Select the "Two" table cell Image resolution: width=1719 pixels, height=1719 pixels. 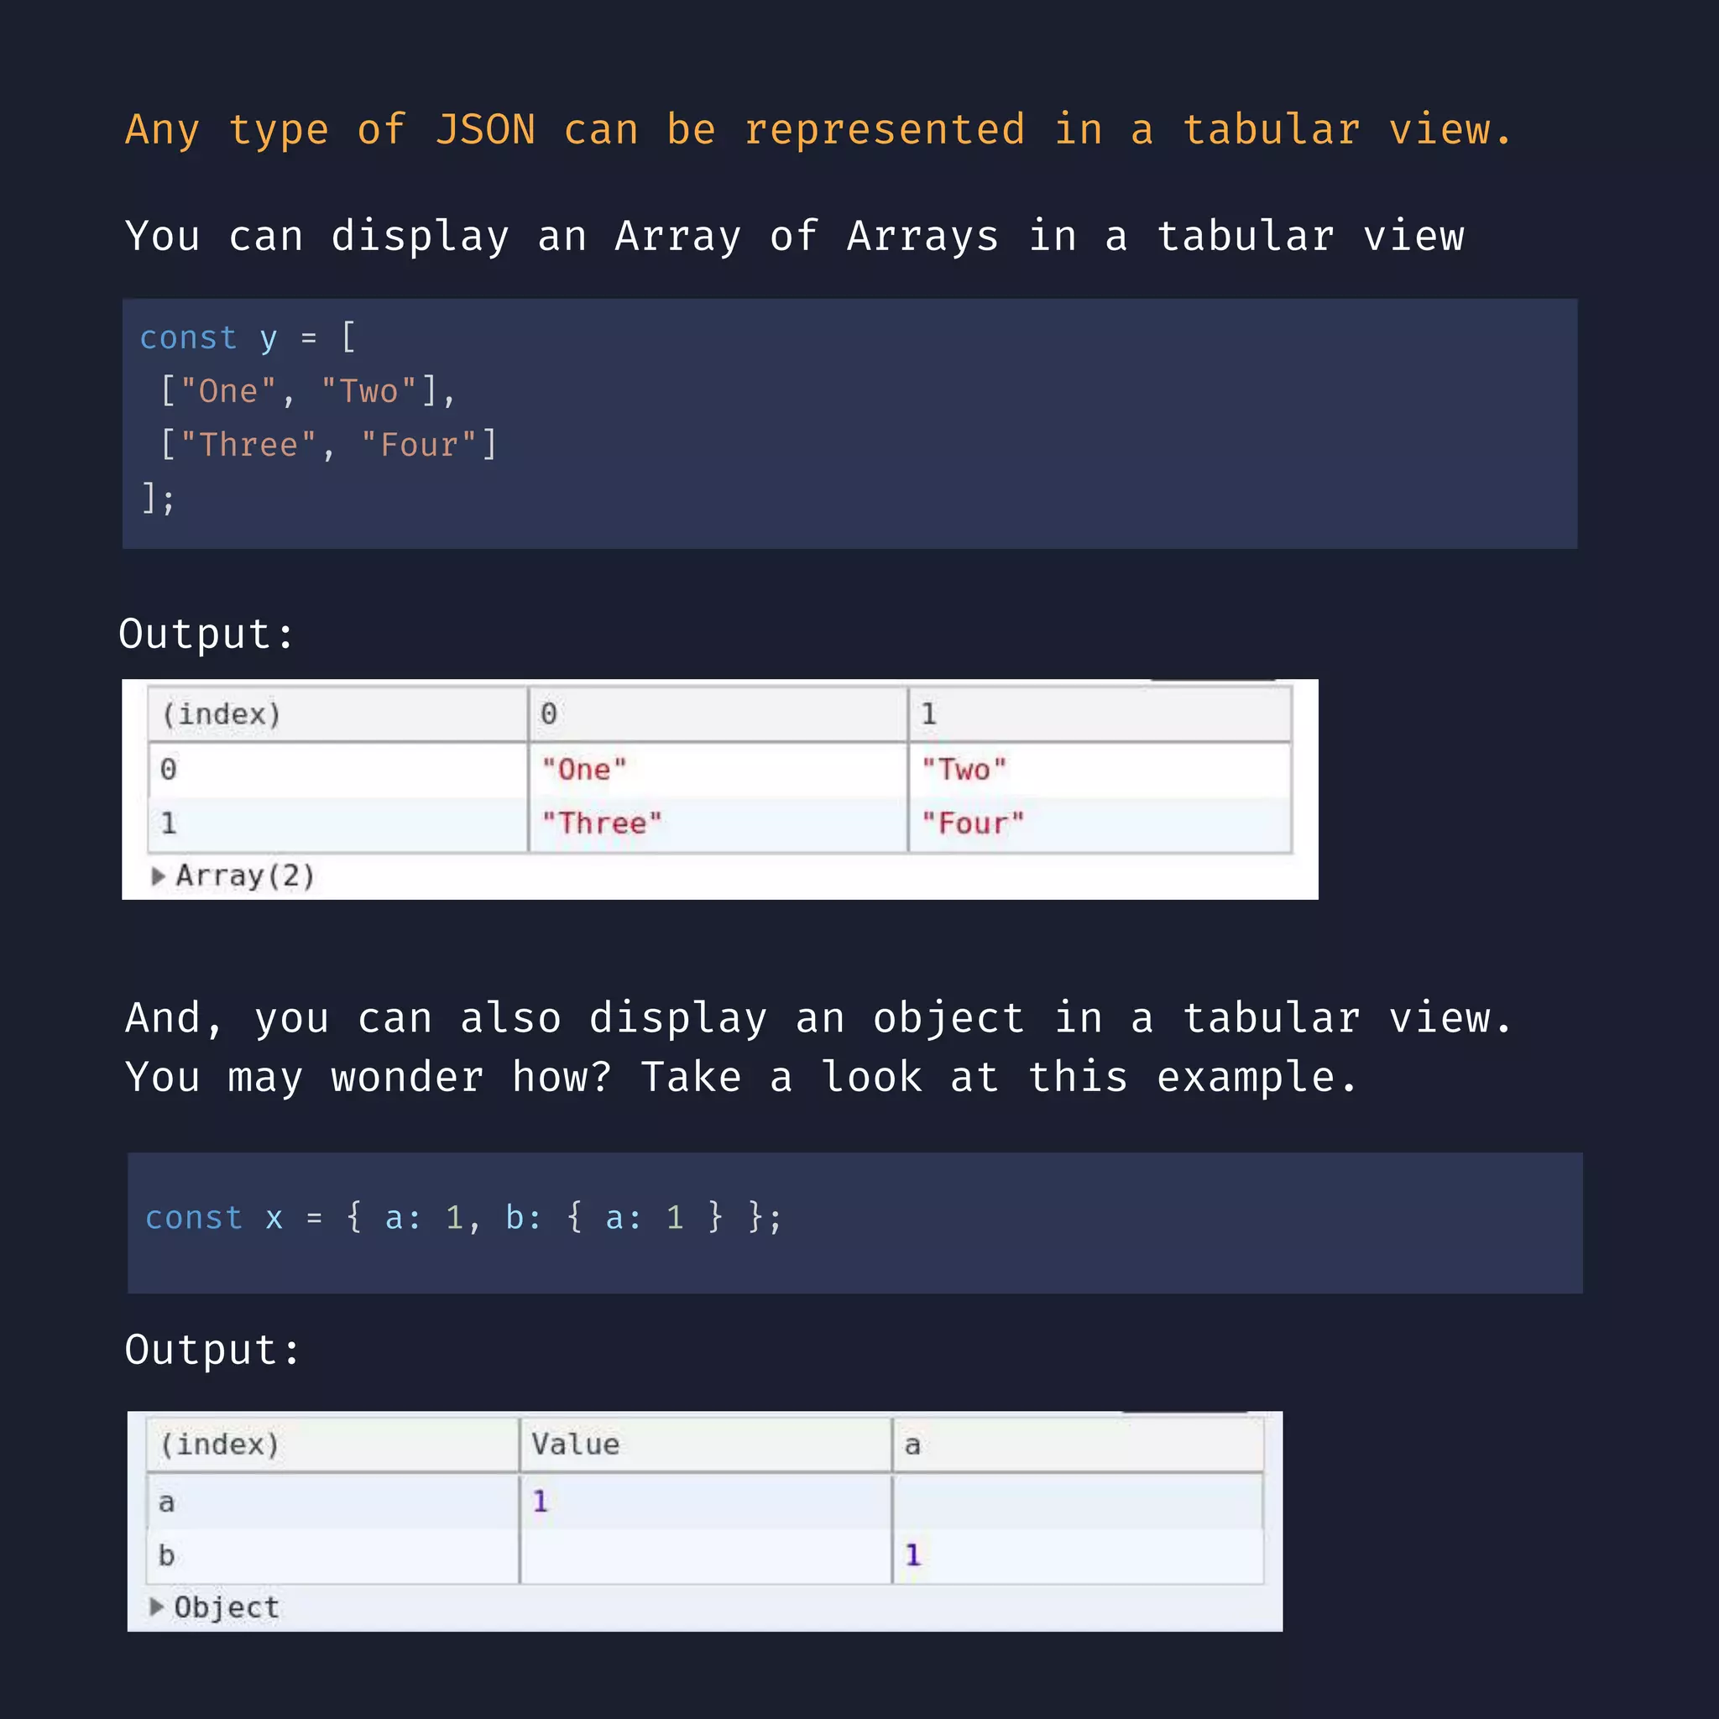pos(1100,770)
